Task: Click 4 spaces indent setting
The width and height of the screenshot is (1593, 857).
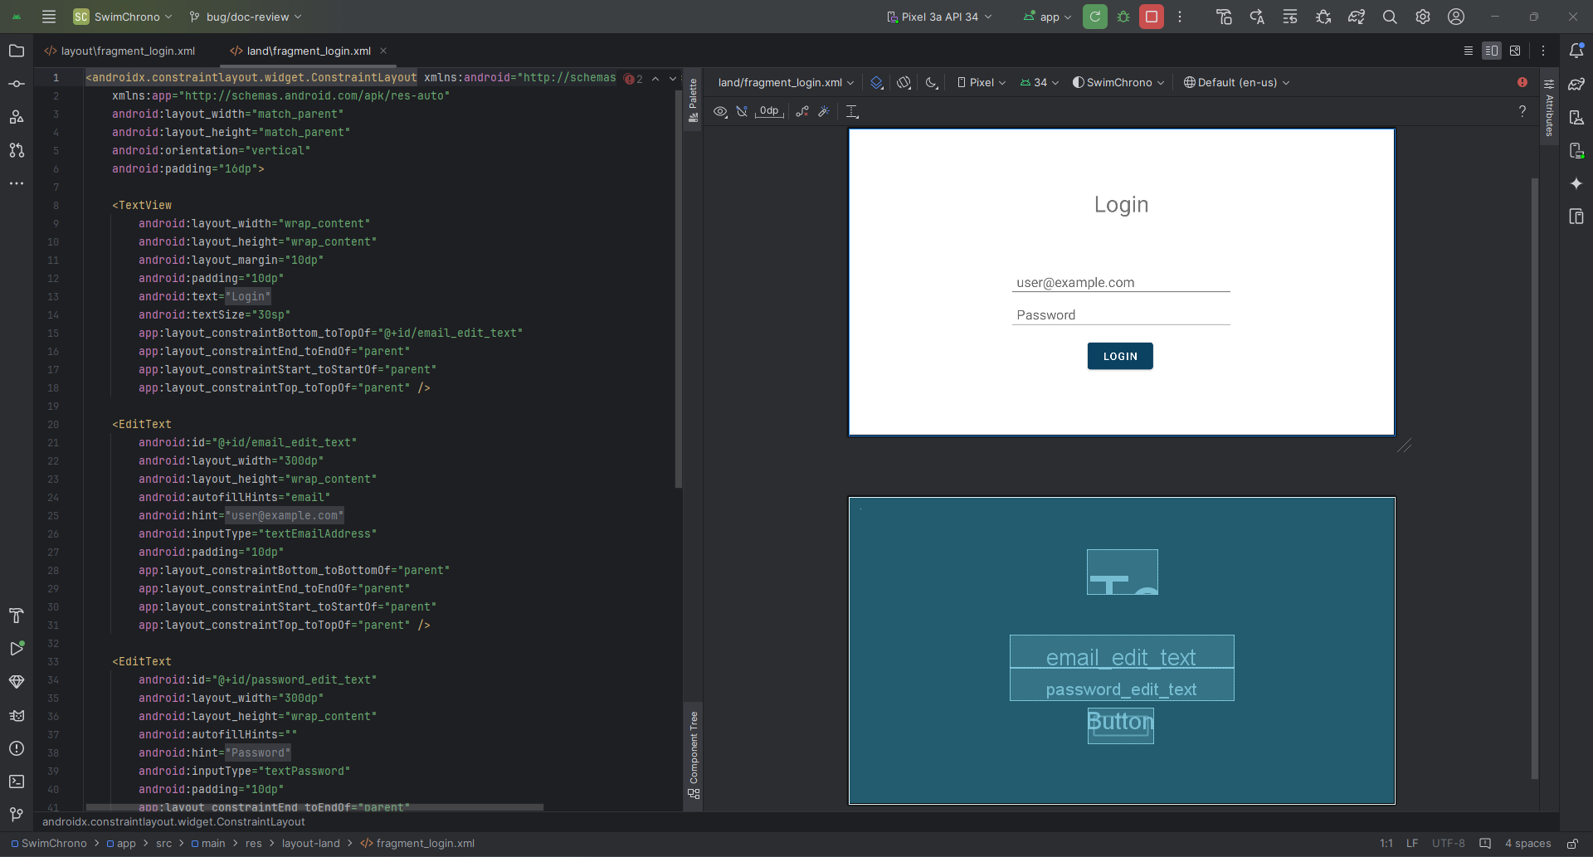Action: point(1528,843)
